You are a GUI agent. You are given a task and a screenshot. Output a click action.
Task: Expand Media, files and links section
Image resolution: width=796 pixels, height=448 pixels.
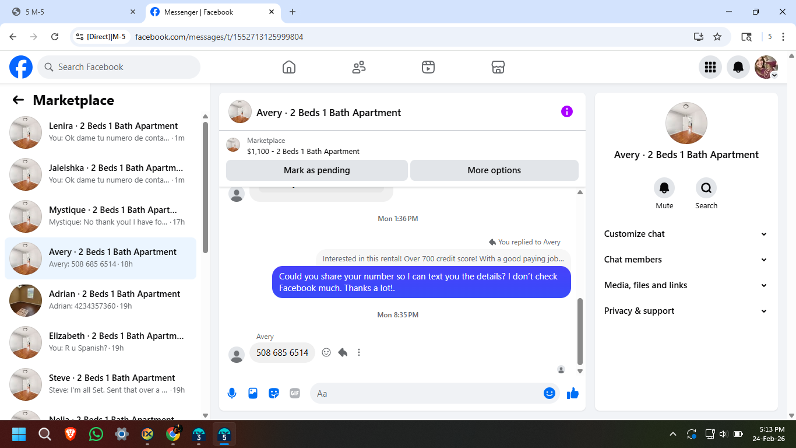point(686,285)
